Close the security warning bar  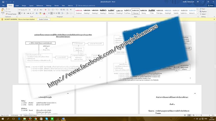(x=214, y=19)
